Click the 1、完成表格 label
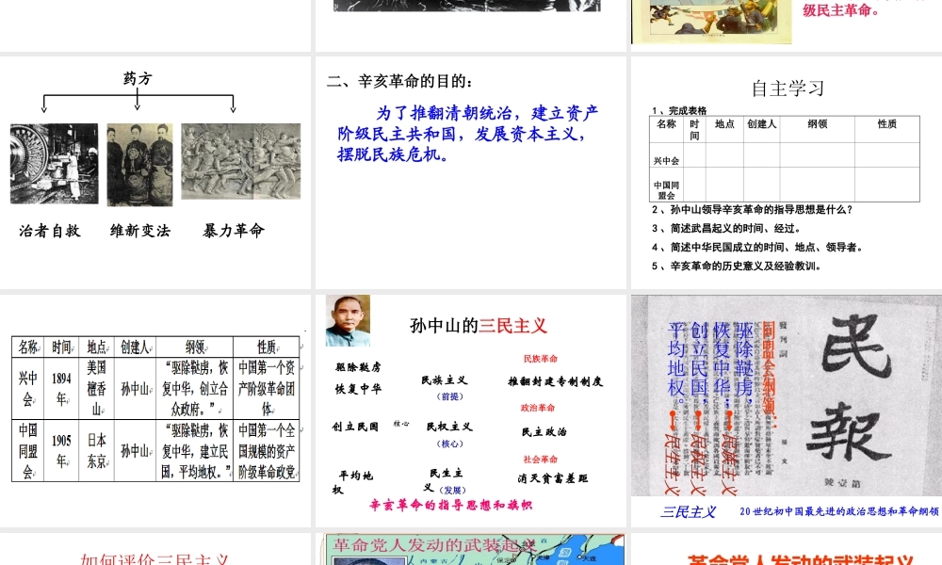This screenshot has width=942, height=565. [x=679, y=110]
